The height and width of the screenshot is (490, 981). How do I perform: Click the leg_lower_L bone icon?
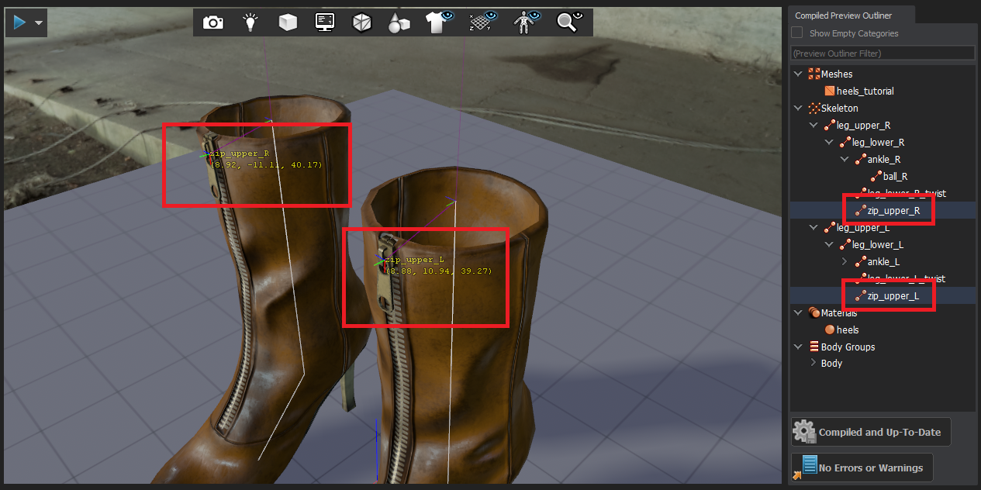coord(845,245)
